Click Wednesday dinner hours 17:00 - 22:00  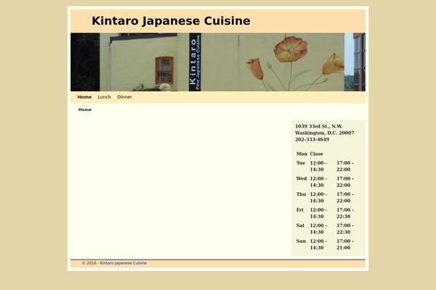(x=345, y=182)
